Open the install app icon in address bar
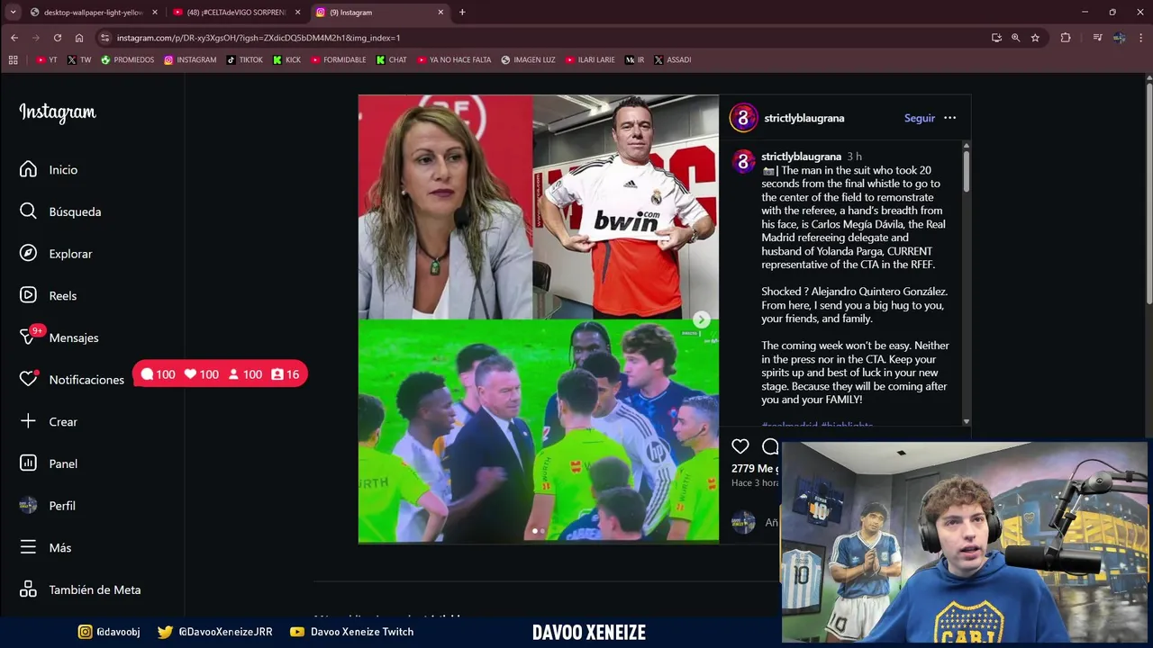The image size is (1153, 648). click(x=996, y=38)
